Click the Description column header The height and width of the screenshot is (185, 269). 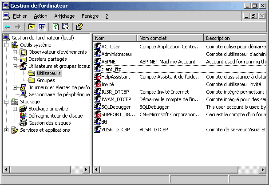coord(235,38)
